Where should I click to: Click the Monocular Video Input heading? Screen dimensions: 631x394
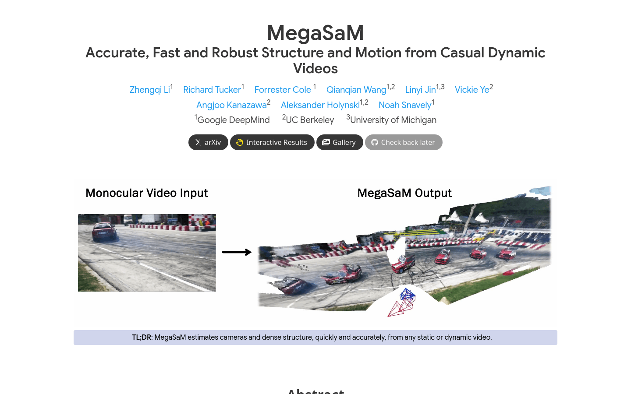pos(147,193)
